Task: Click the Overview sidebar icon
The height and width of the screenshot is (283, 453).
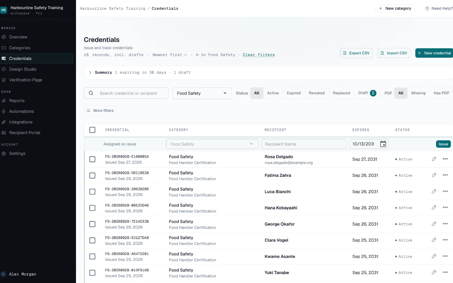Action: click(x=4, y=37)
